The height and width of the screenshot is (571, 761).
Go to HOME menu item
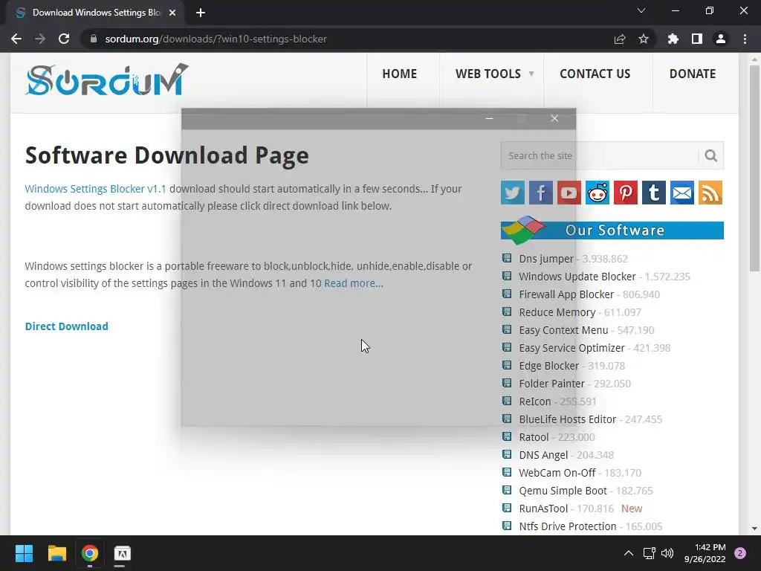click(x=399, y=74)
